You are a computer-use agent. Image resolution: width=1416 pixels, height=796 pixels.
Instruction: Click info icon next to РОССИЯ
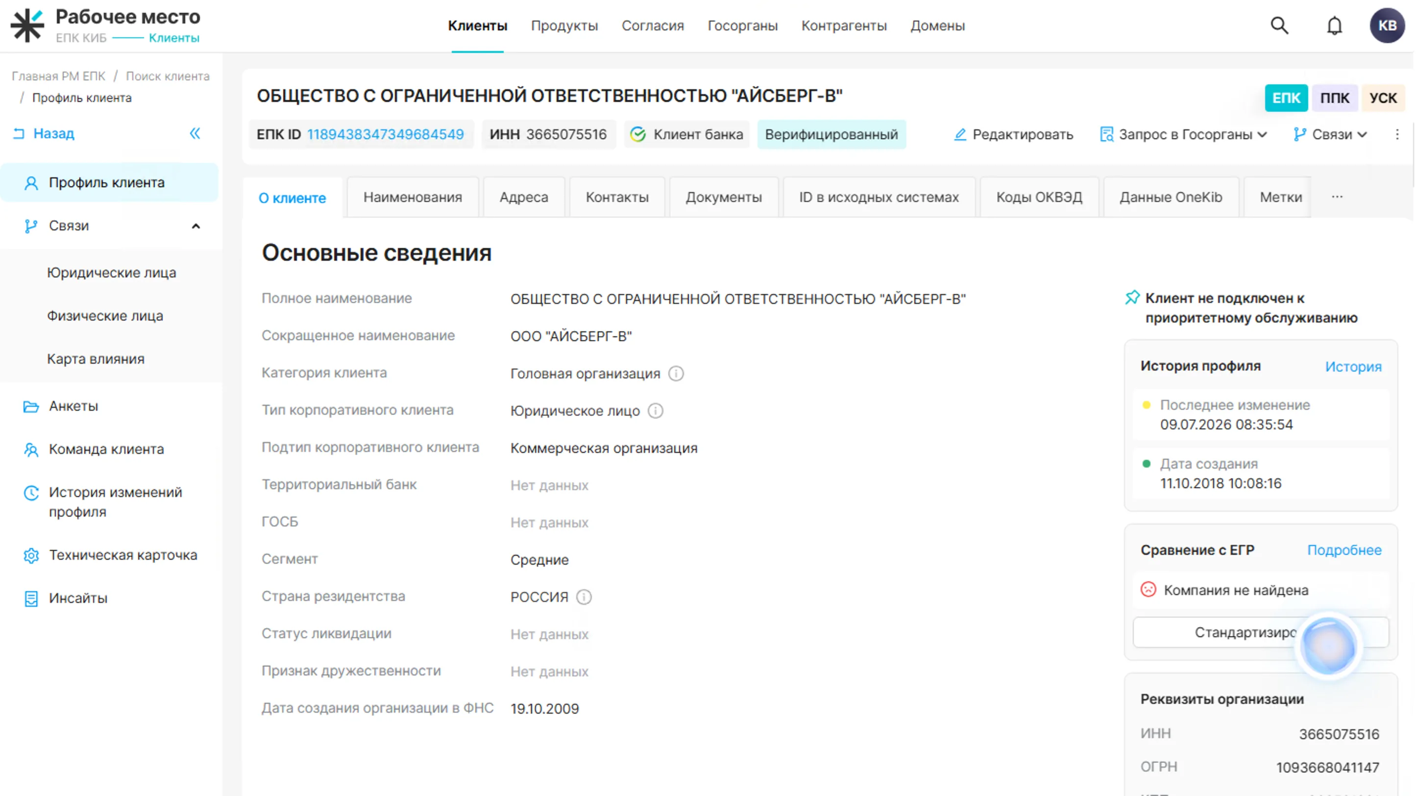pyautogui.click(x=584, y=597)
